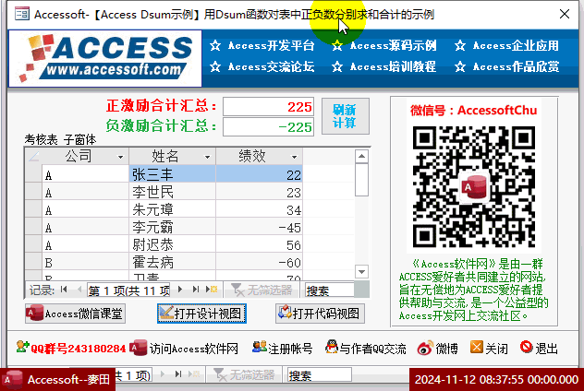The width and height of the screenshot is (584, 391).
Task: Click the 与作者QQ交流 link
Action: tap(365, 349)
